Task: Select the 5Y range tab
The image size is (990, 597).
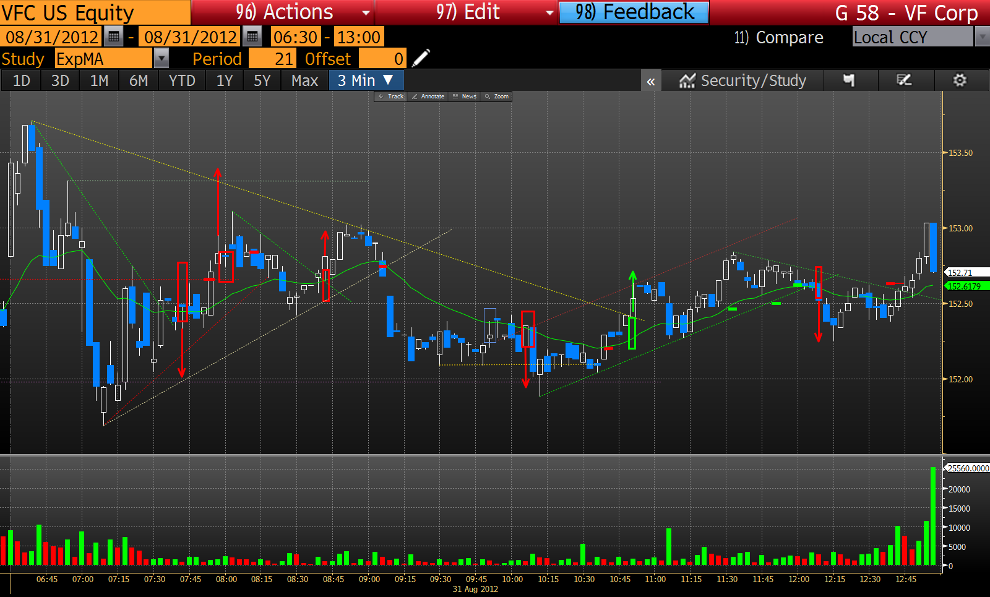Action: point(262,80)
